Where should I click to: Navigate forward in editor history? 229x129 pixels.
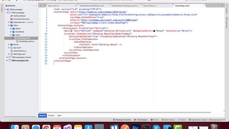pos(44,6)
